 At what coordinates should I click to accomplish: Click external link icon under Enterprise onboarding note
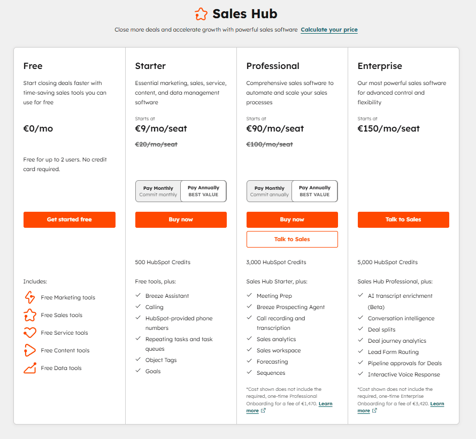coord(374,411)
